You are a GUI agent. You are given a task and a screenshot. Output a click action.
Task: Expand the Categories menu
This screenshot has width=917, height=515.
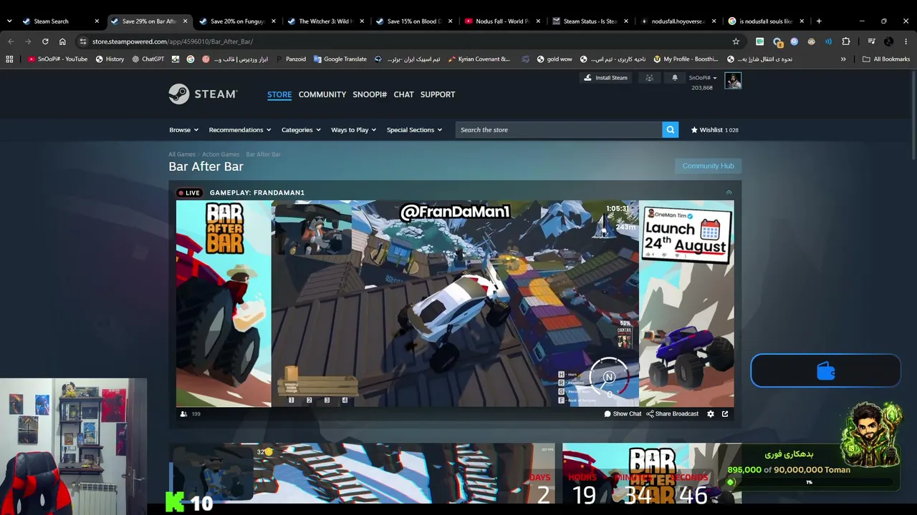tap(301, 129)
